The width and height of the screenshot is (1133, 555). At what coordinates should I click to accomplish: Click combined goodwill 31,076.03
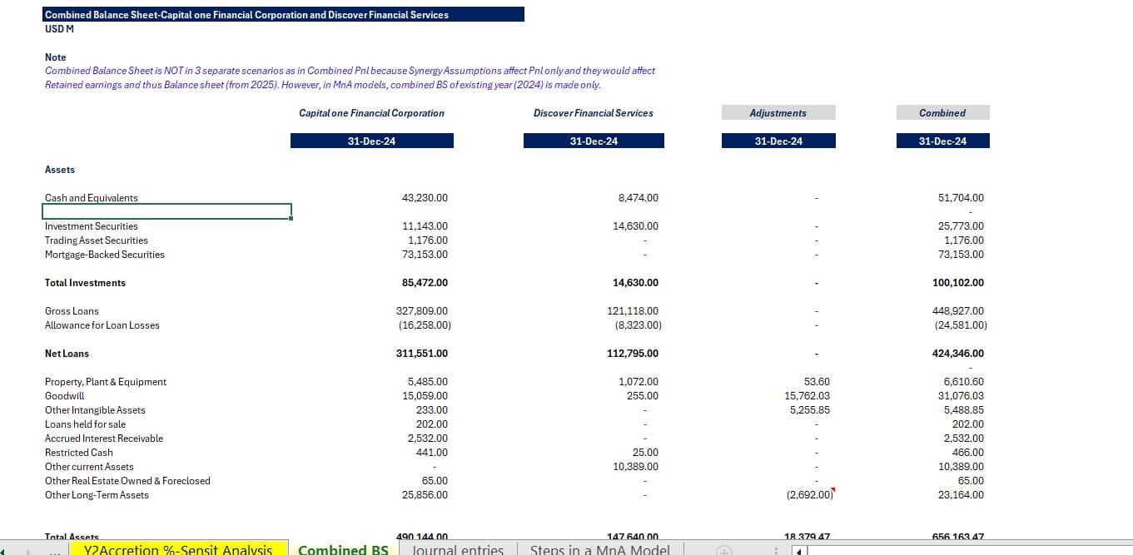[x=961, y=396]
